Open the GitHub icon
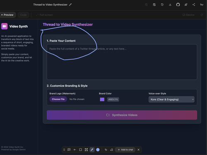Viewport: 207px width, 155px height. click(x=178, y=5)
